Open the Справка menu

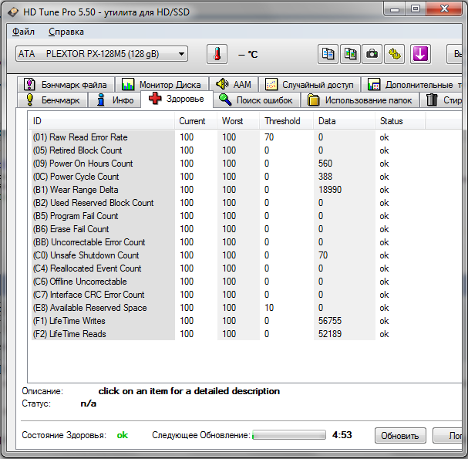pos(66,32)
